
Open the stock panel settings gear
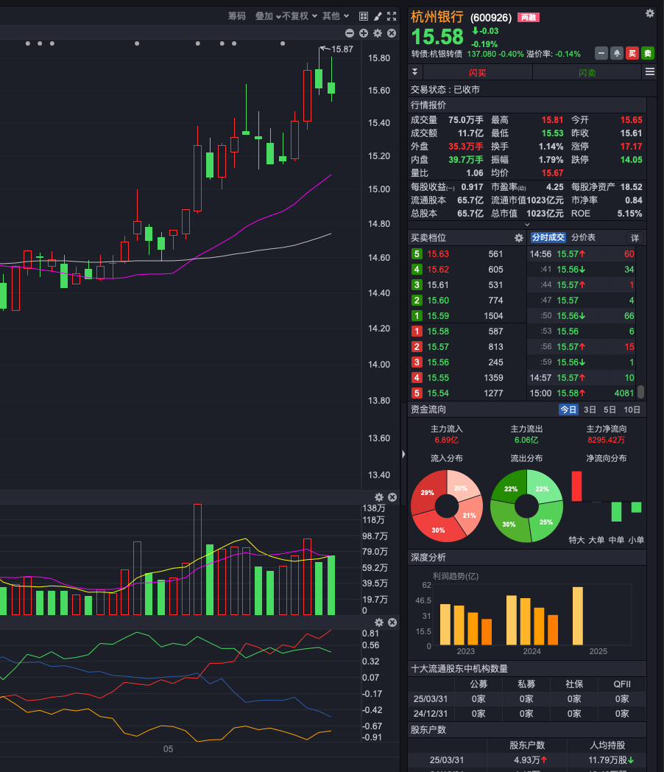tap(649, 13)
